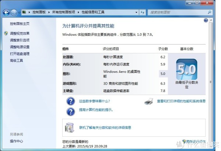Click the 6.2 processor subscore
Screen dimensions: 221x151
coord(163,57)
